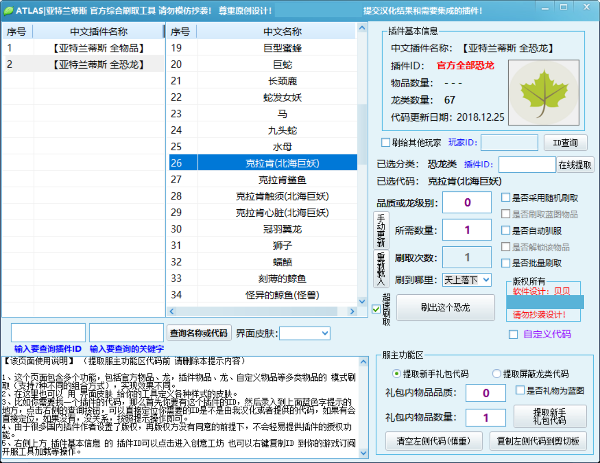Check 是否自动驯服 option
This screenshot has height=463, width=600.
(x=505, y=231)
